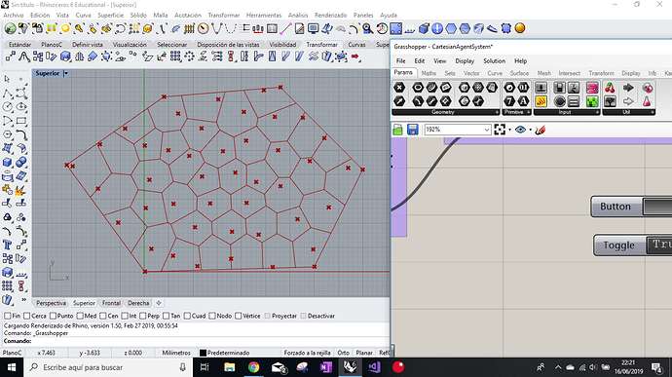Enable the Punto osnap checkbox
The image size is (672, 377).
tap(54, 316)
